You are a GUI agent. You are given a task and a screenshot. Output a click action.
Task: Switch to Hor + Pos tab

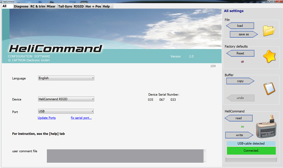click(93, 6)
